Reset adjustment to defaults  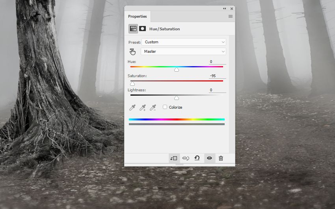[x=197, y=158]
